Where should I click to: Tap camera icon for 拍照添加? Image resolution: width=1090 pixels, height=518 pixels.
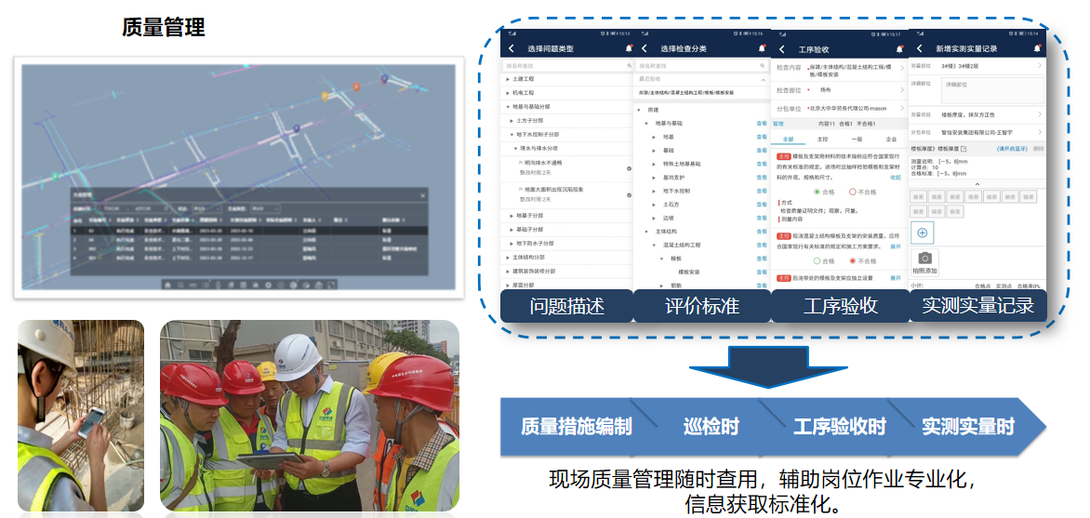coord(924,258)
